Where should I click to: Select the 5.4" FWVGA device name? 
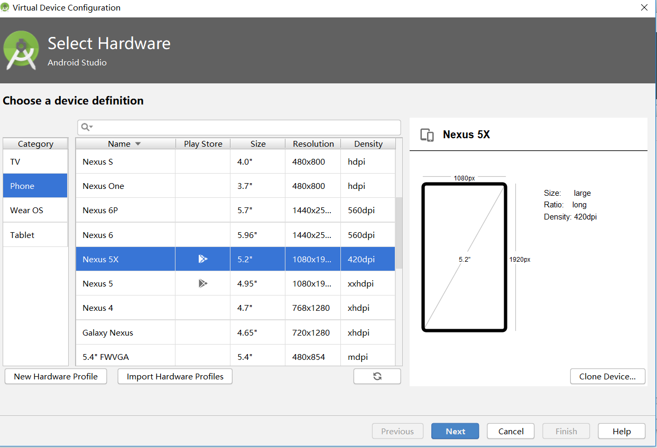click(106, 357)
